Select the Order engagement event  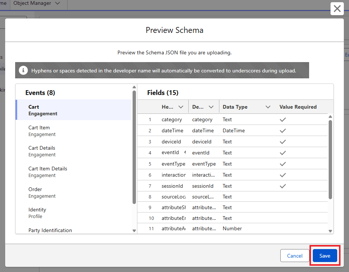(x=73, y=193)
